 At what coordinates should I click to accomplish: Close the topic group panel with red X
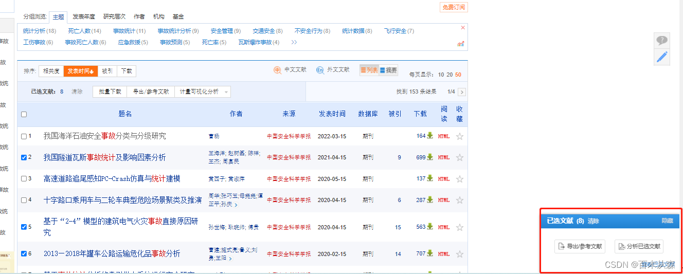[x=462, y=28]
